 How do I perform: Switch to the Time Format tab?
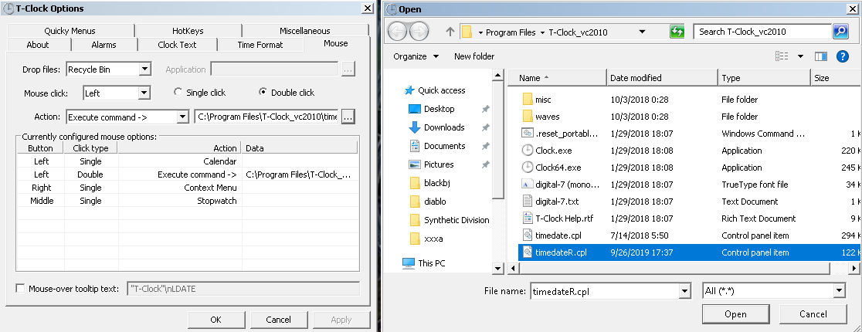pos(260,45)
